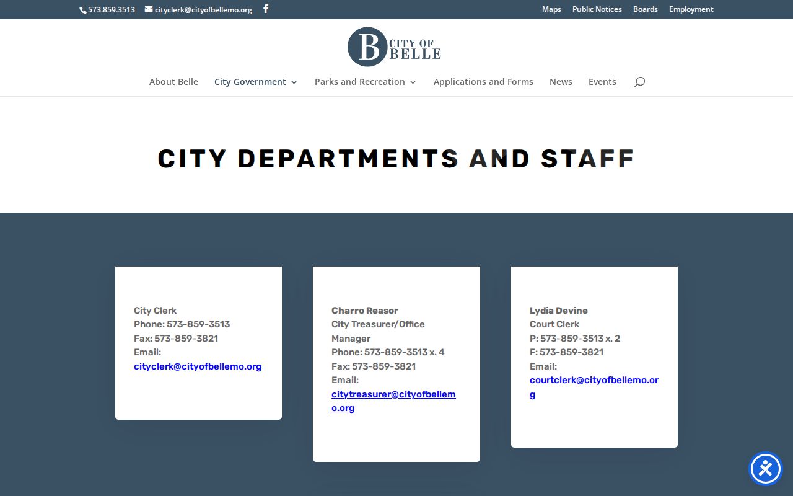Open Applications and Forms page
This screenshot has height=496, width=793.
coord(483,82)
